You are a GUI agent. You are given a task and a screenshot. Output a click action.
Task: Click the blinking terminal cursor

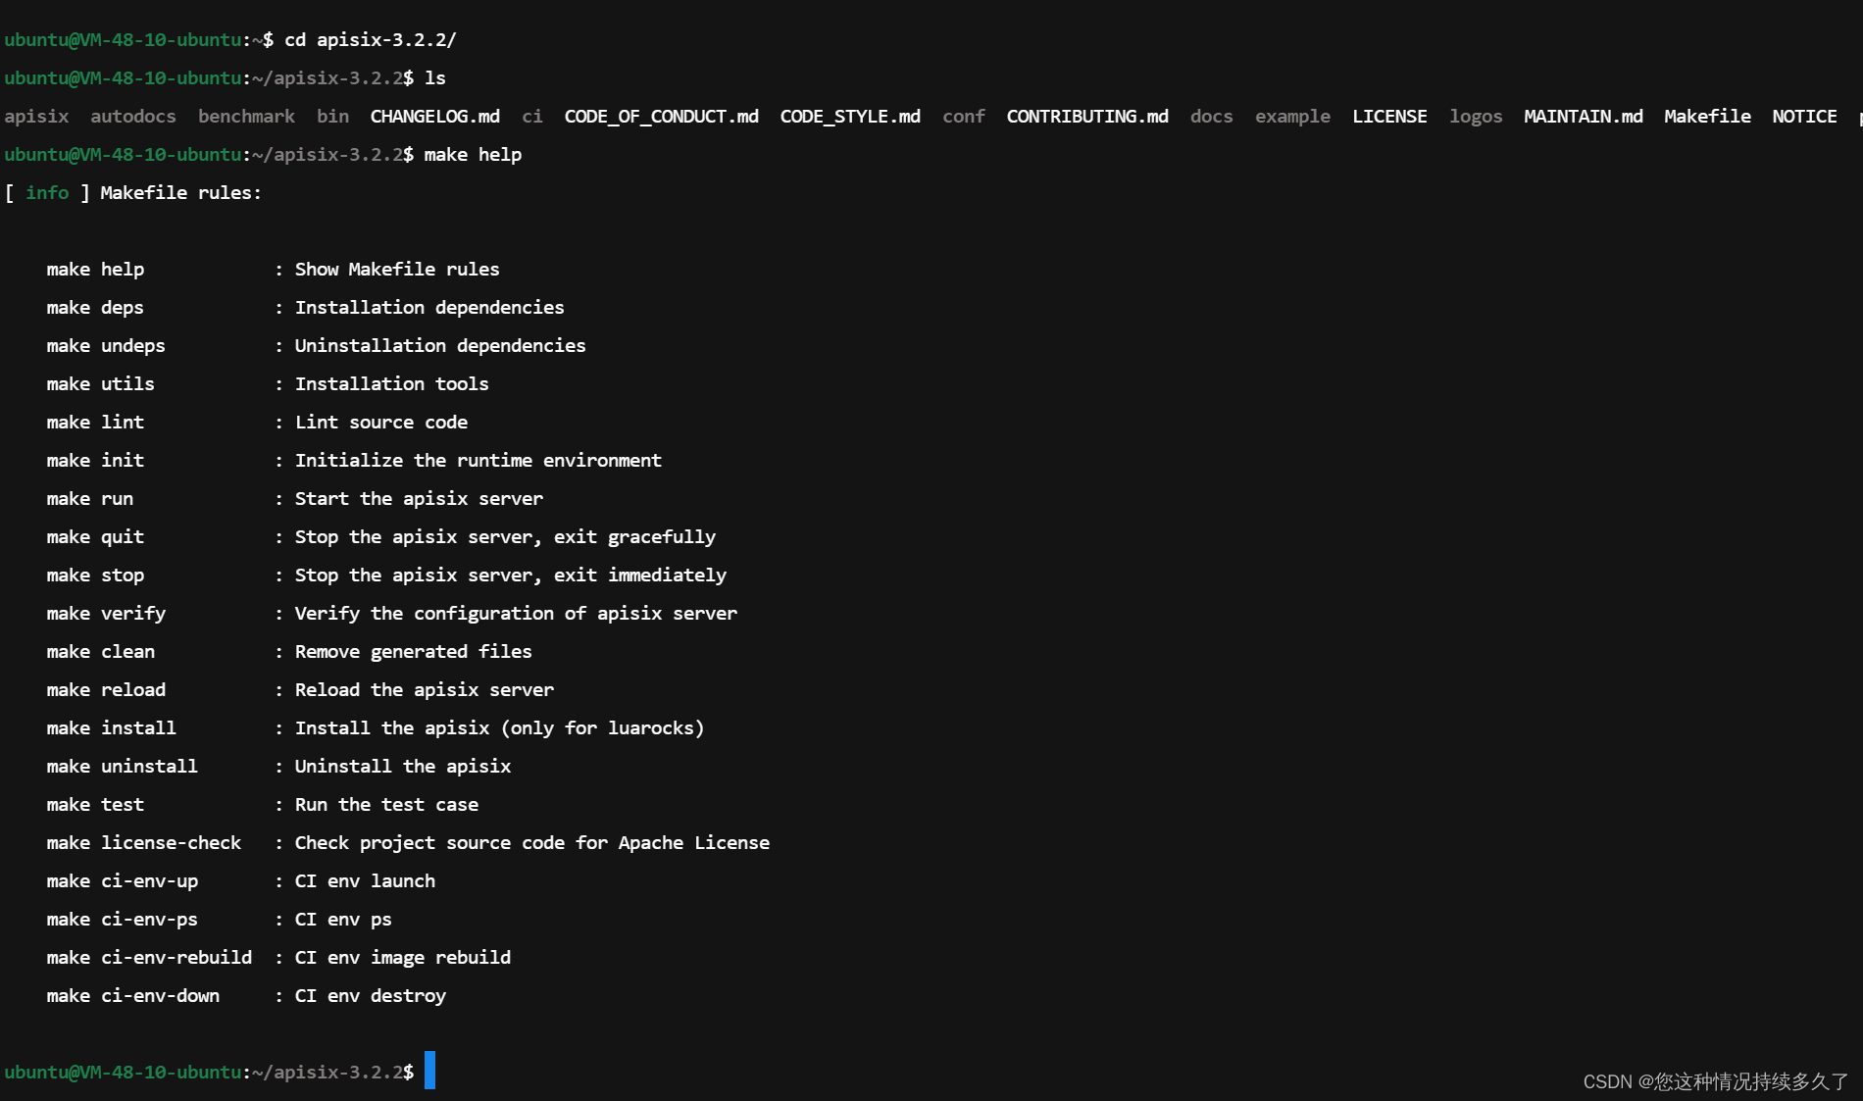point(428,1072)
